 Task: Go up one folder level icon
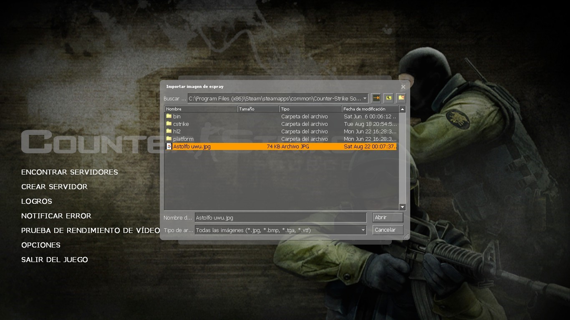(388, 98)
